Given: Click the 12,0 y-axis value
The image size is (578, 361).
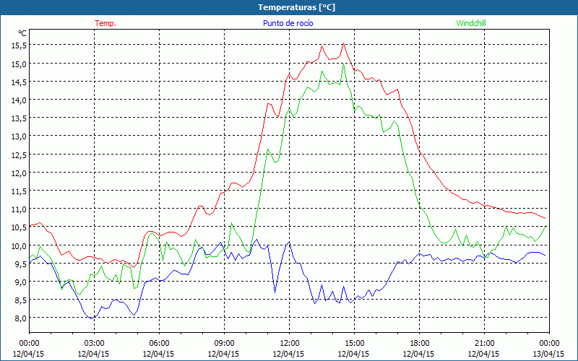Looking at the screenshot, I should pos(20,173).
